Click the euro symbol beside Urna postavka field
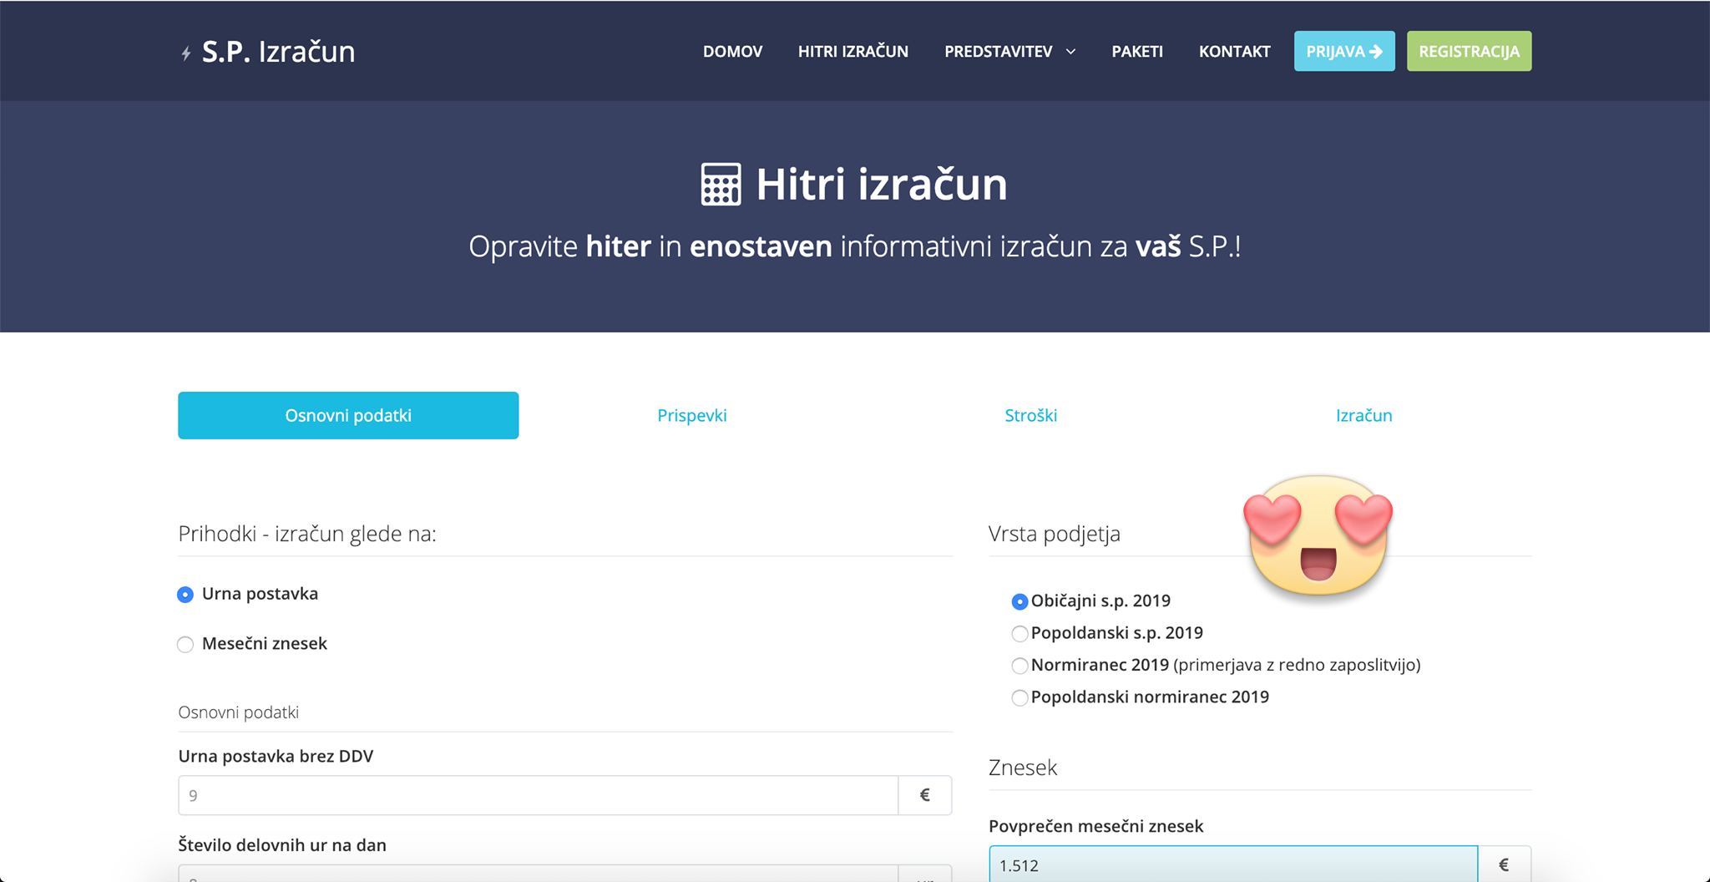Screen dimensions: 1710x882 click(x=925, y=795)
